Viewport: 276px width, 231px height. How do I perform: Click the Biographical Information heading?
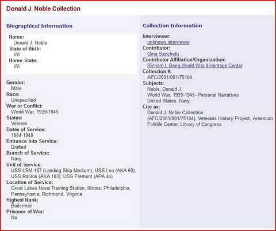pyautogui.click(x=40, y=26)
